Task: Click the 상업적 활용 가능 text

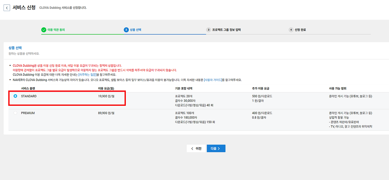Action: tap(339, 117)
